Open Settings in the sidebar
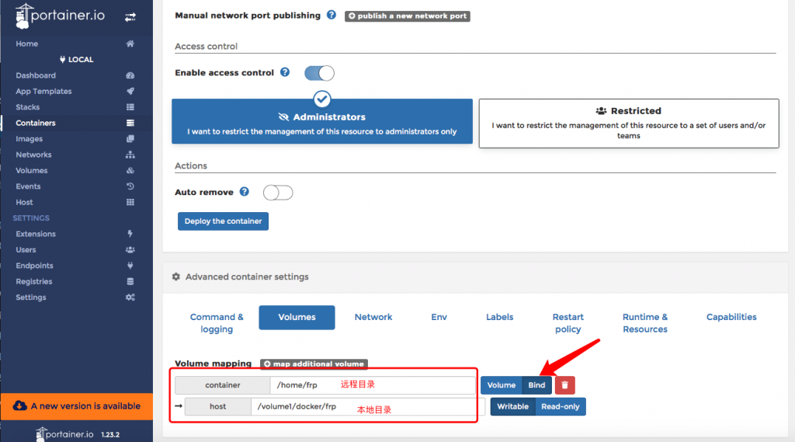The image size is (795, 442). (31, 298)
